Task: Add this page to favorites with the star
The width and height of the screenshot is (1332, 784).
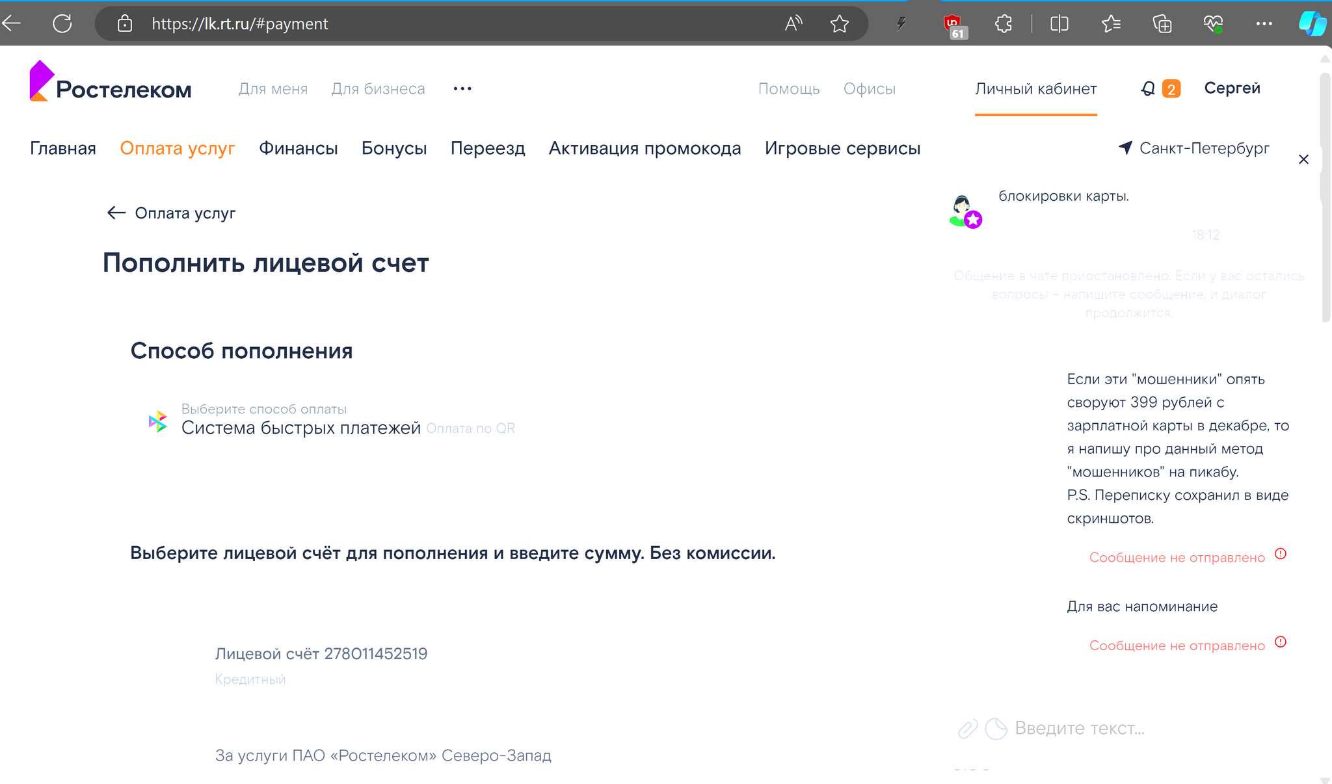Action: pyautogui.click(x=840, y=24)
